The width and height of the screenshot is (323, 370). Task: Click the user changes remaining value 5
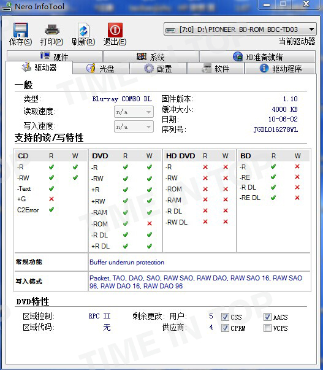(x=211, y=316)
